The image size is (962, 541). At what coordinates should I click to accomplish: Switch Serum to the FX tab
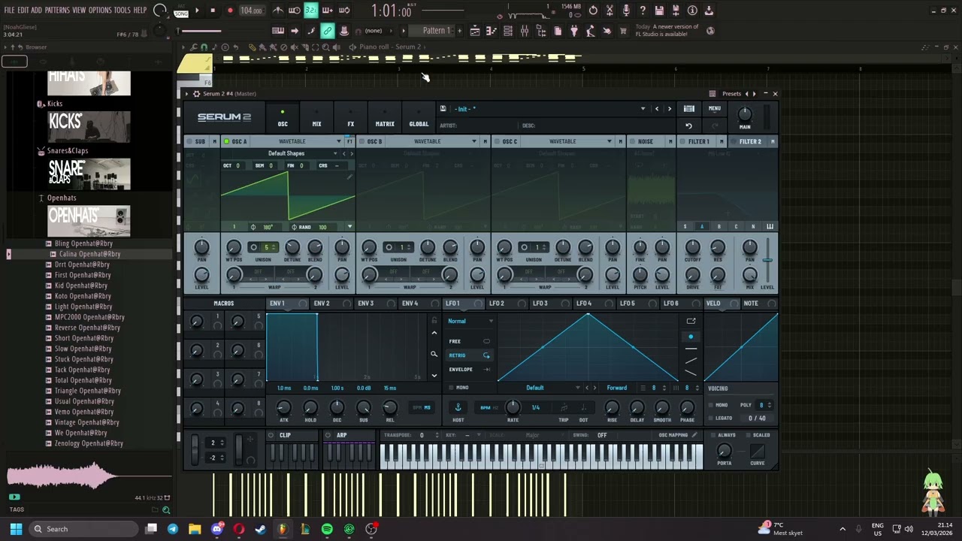tap(350, 119)
